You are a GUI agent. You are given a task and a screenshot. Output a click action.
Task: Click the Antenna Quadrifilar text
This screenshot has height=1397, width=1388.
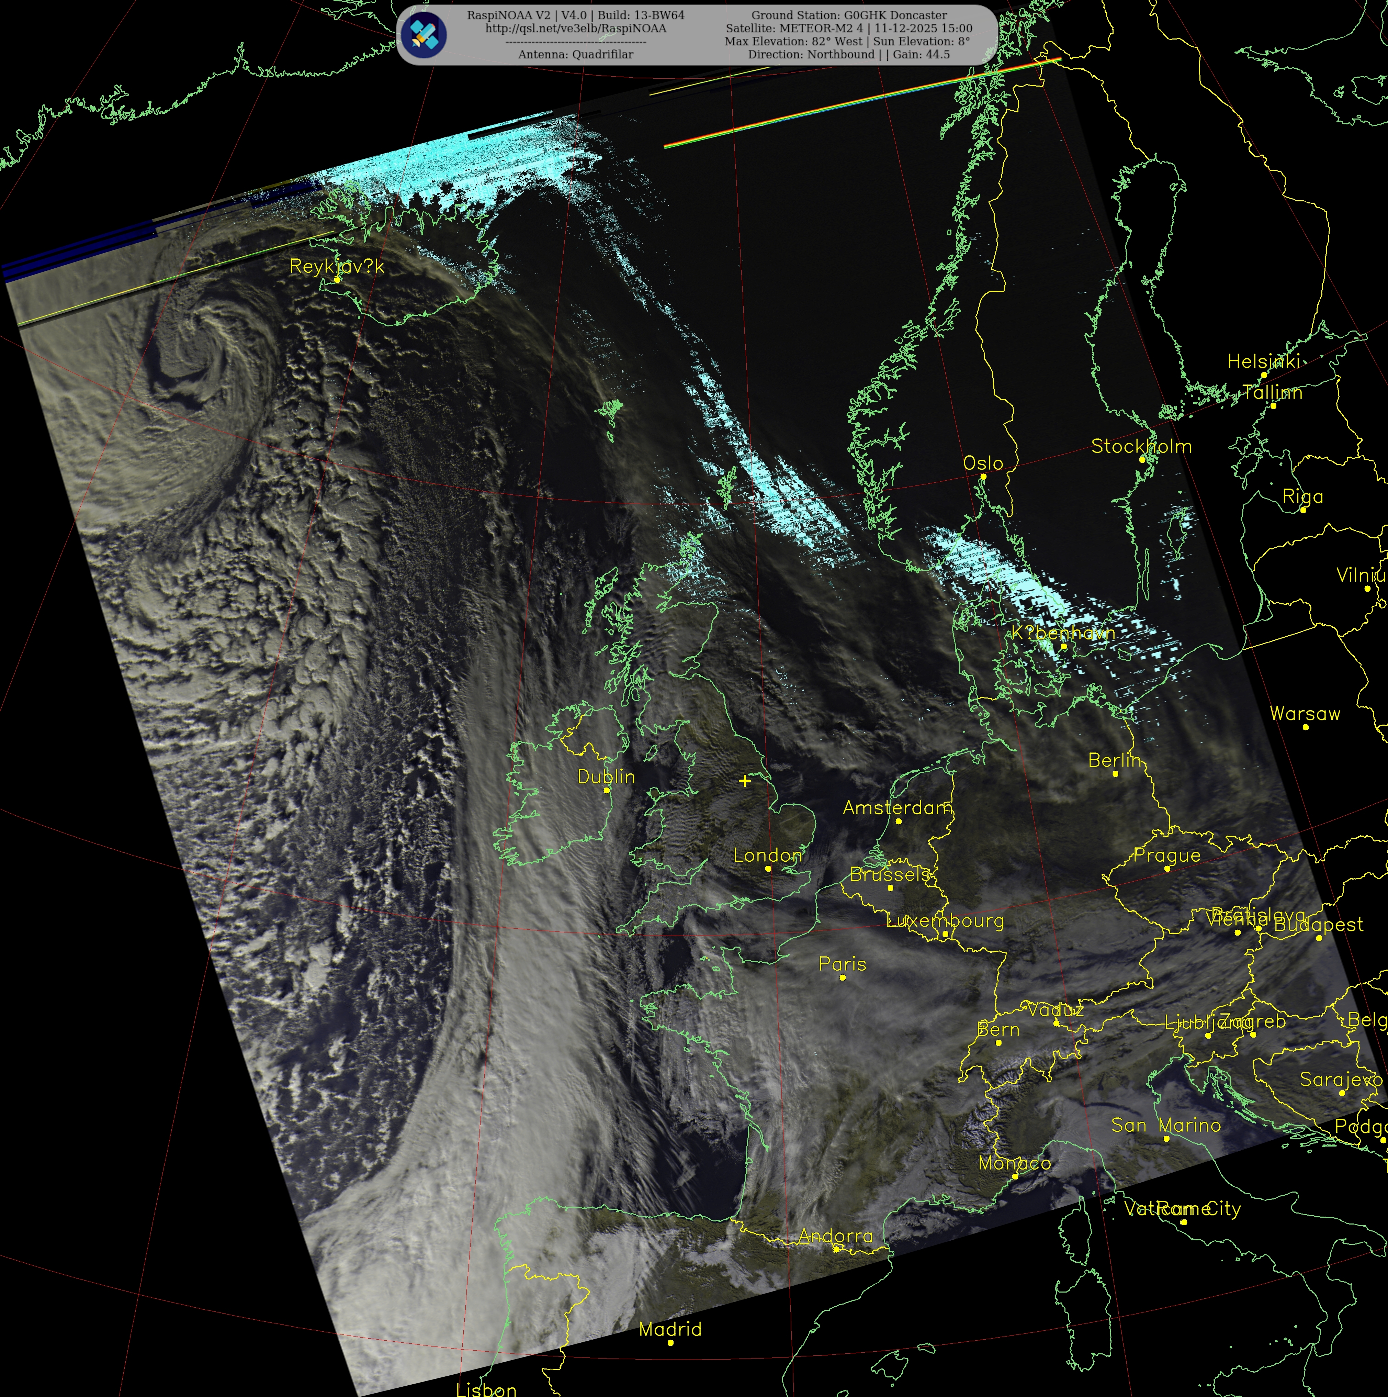[575, 54]
